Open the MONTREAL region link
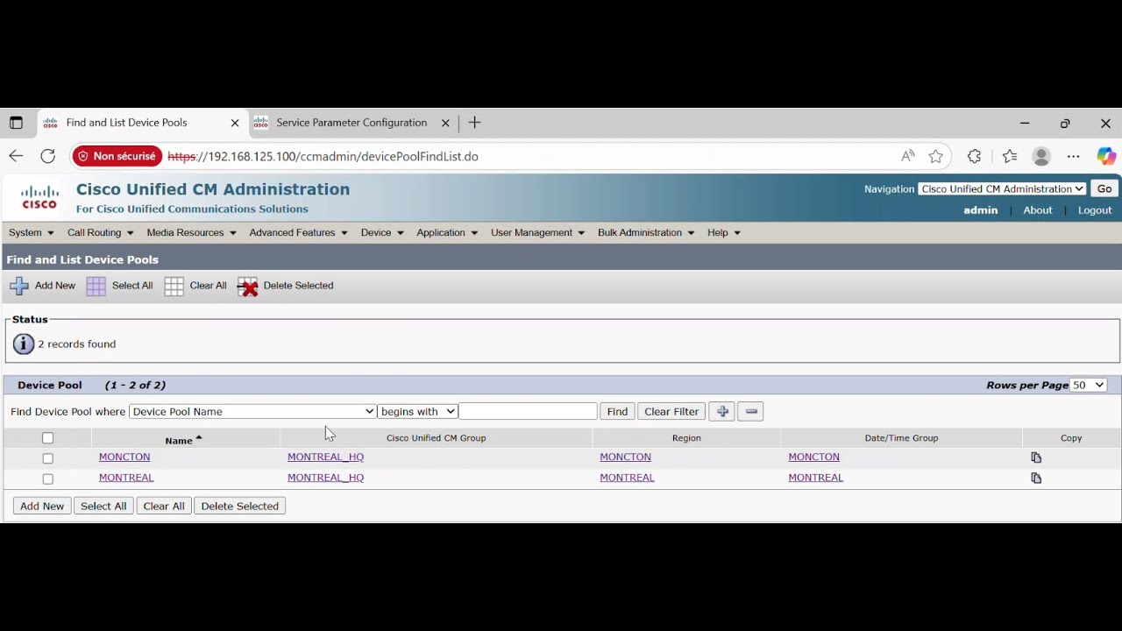This screenshot has height=631, width=1122. coord(627,479)
